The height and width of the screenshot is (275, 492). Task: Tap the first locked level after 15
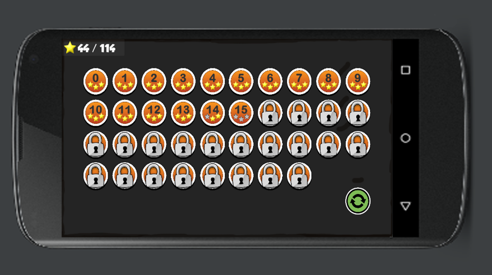pyautogui.click(x=270, y=113)
